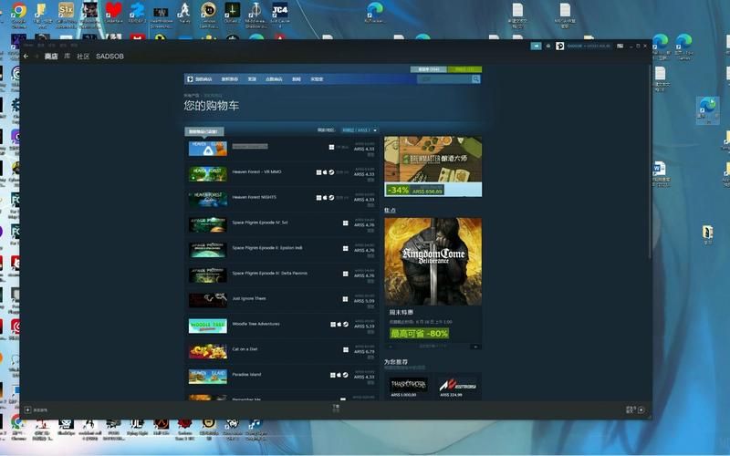Click the Steam notification icon in title bar

pos(547,46)
